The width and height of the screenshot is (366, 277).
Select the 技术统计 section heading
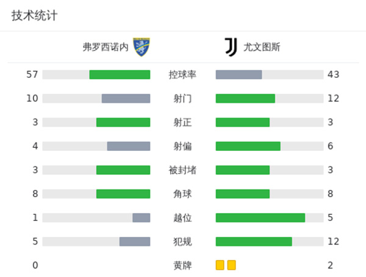coord(34,16)
